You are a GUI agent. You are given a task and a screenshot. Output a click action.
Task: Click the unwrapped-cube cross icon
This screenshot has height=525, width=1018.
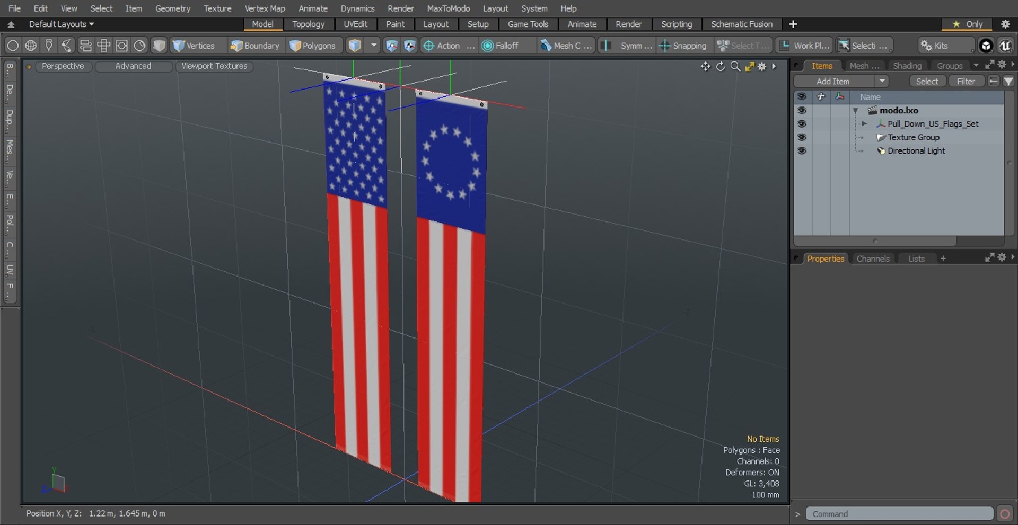point(103,46)
